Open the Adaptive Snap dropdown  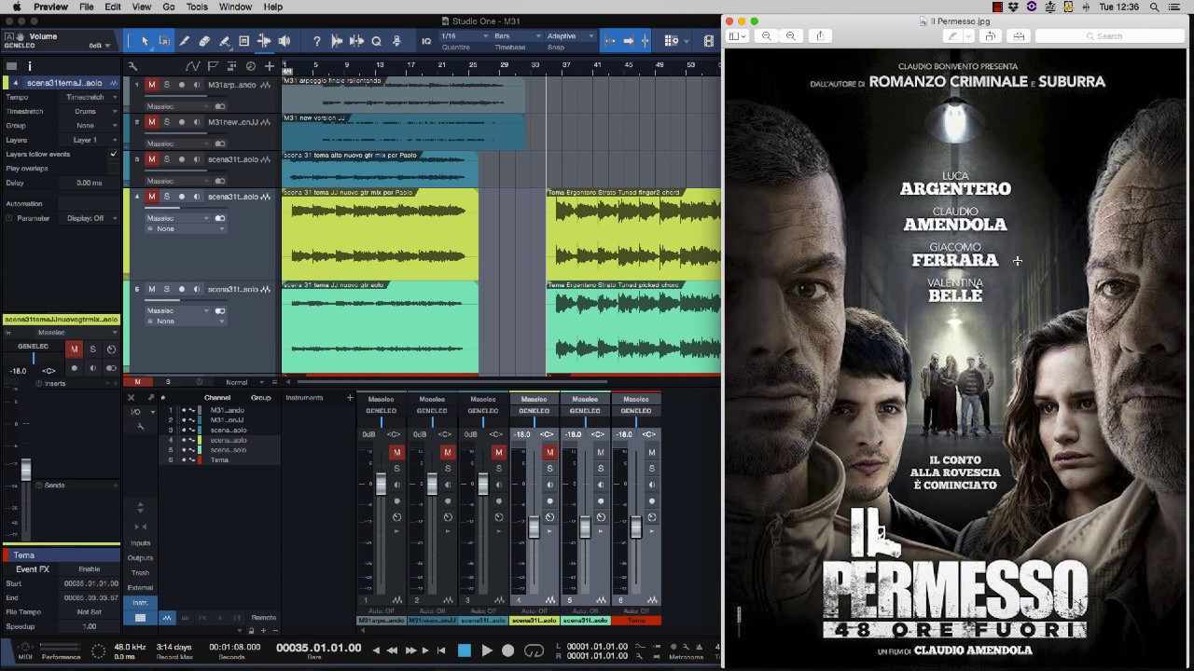pyautogui.click(x=571, y=36)
